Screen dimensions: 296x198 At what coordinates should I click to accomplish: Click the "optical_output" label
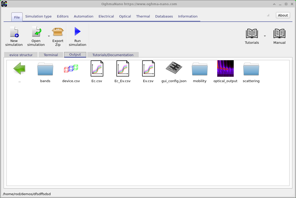tap(225, 81)
